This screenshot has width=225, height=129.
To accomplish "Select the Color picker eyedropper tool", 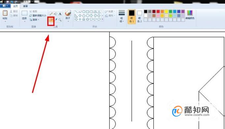I will (56, 20).
